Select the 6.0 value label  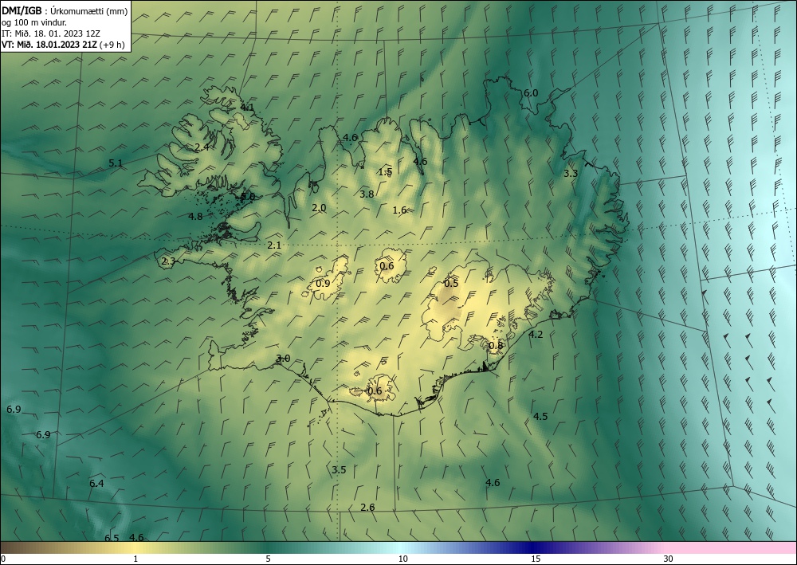click(531, 93)
